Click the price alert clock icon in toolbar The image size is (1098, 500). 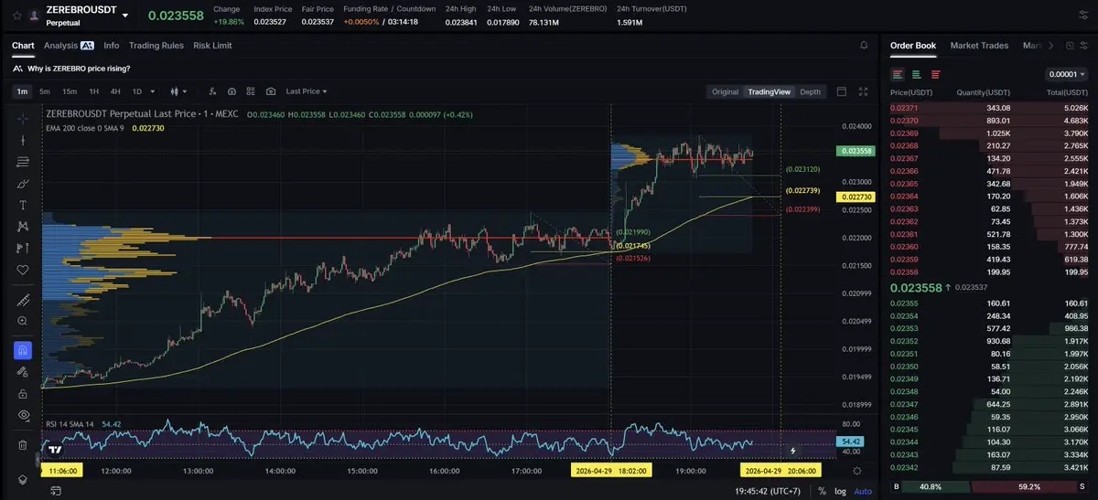click(232, 91)
